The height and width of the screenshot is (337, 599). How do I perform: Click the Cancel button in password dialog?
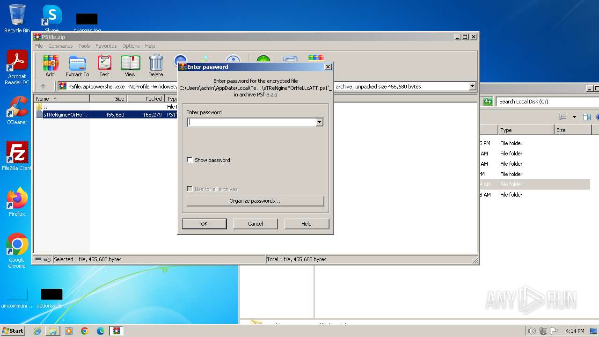(255, 224)
